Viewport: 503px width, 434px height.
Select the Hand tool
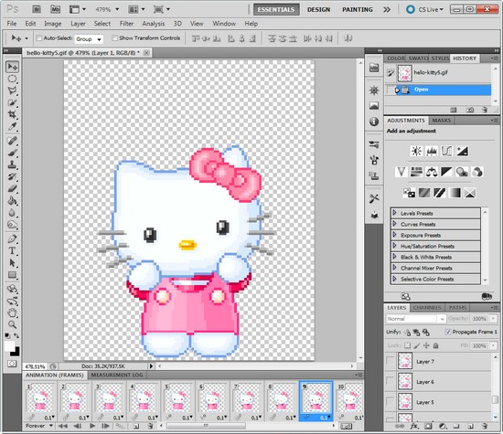[12, 312]
